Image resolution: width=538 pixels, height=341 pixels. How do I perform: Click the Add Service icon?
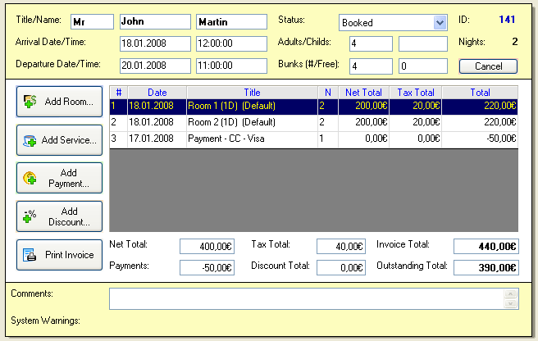30,140
